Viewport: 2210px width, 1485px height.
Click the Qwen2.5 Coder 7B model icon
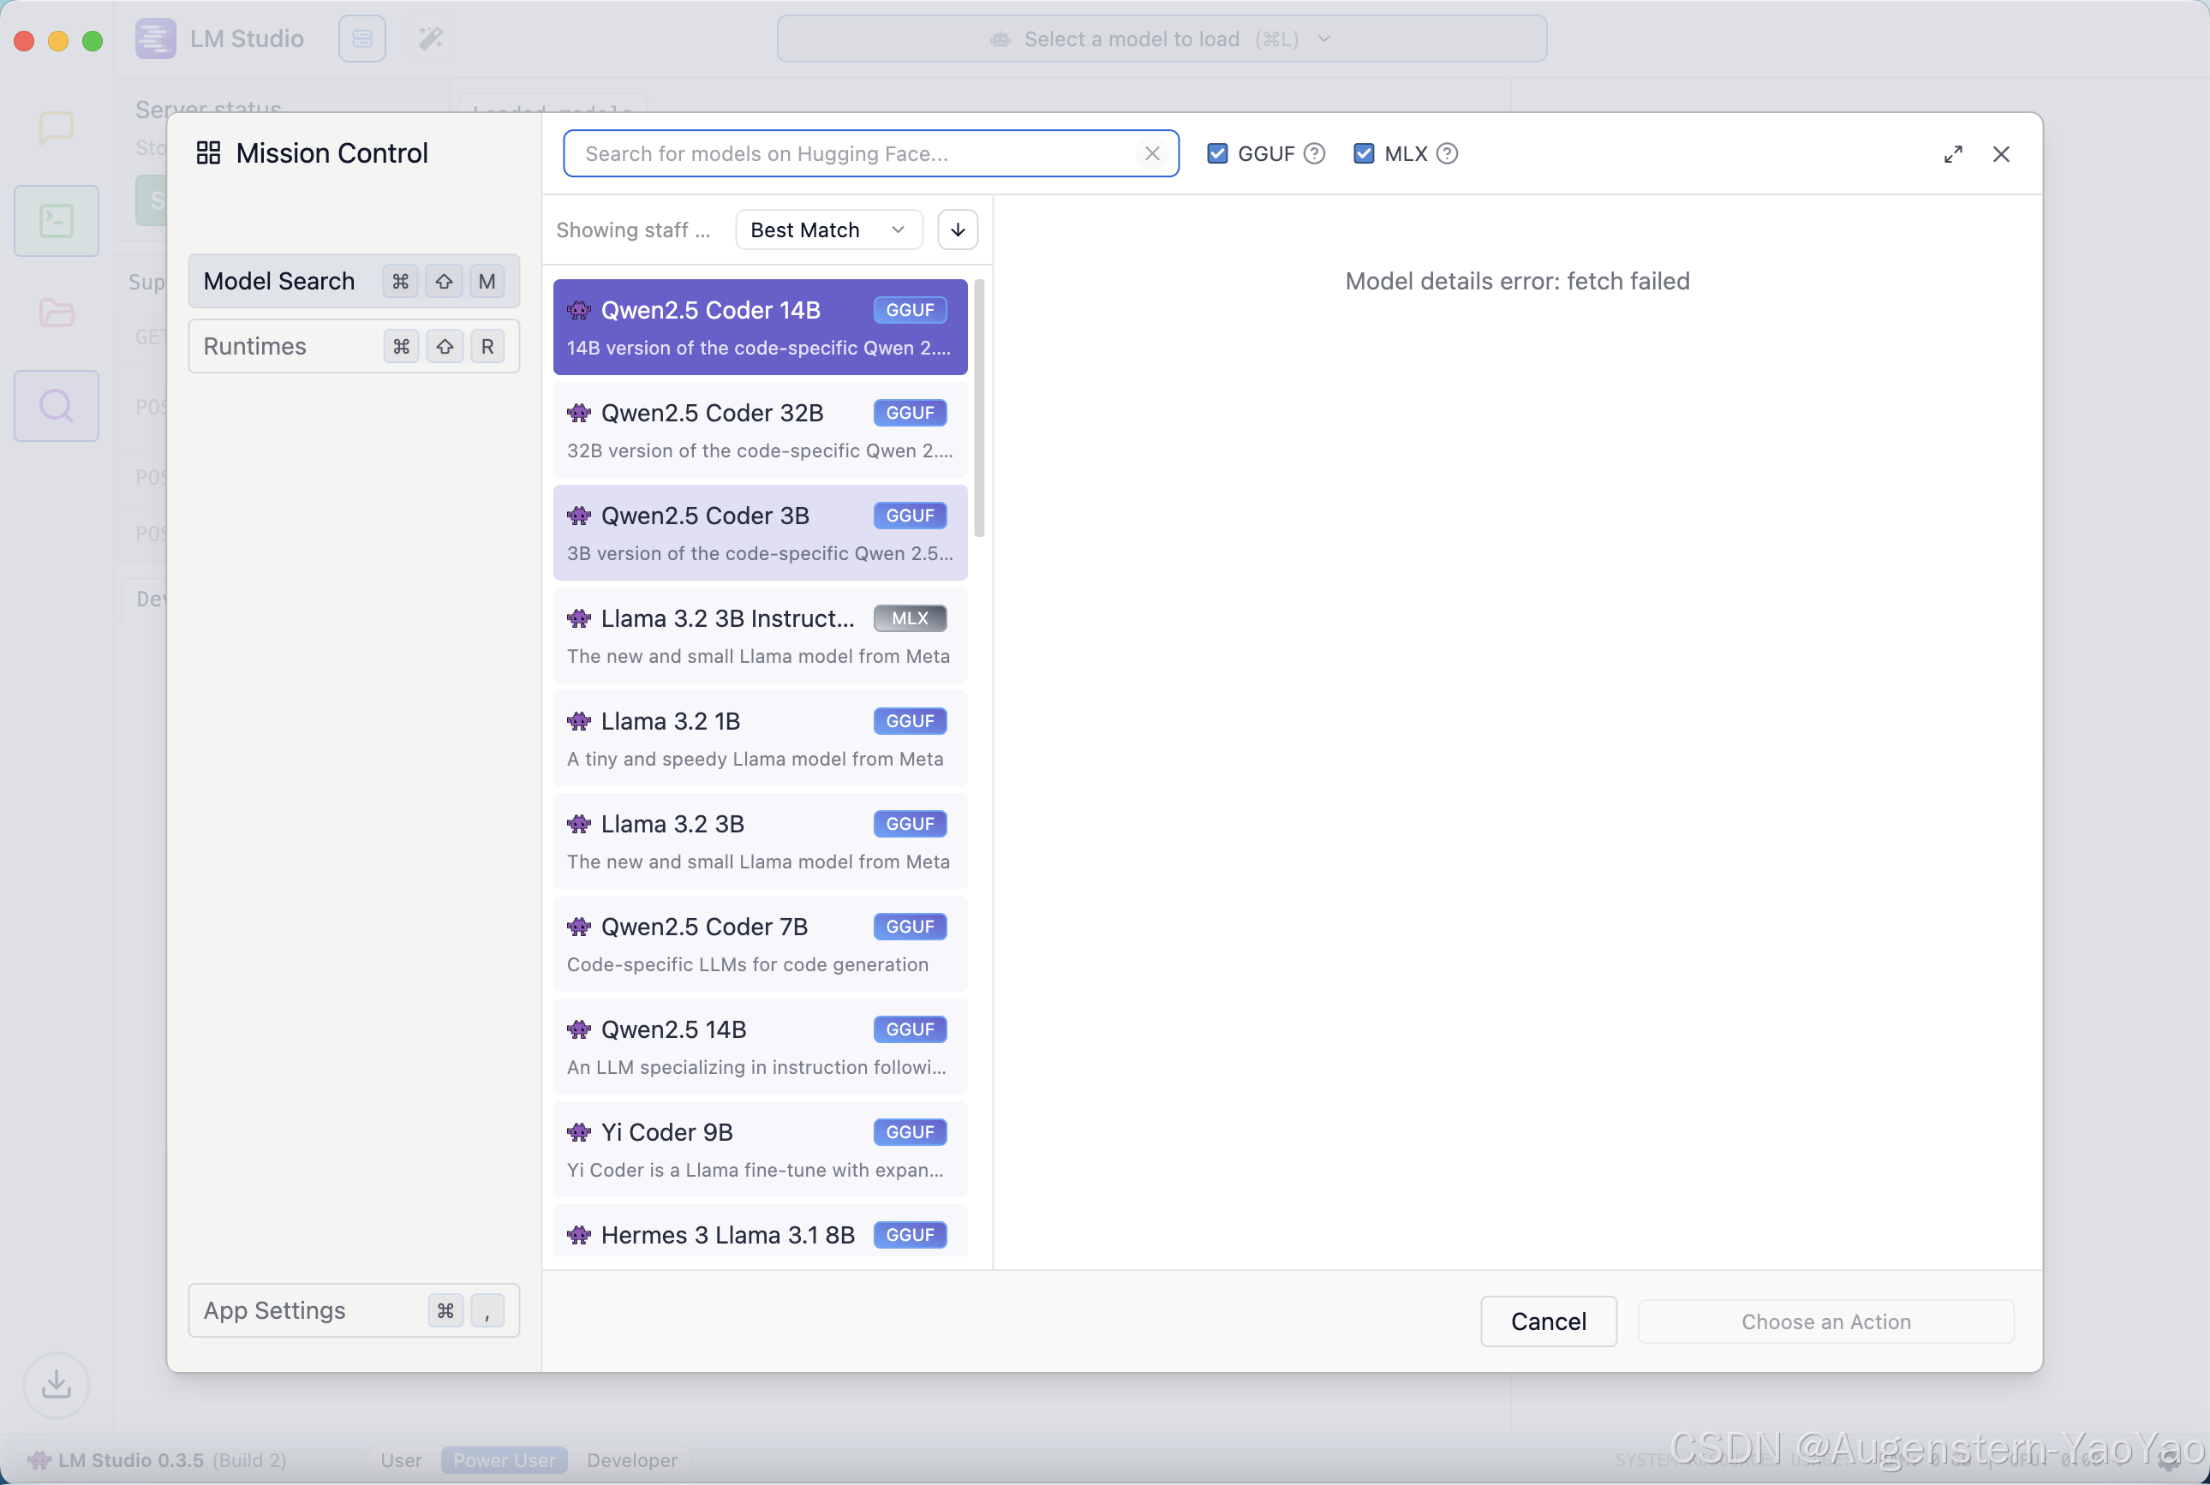[579, 927]
